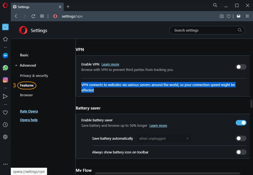This screenshot has width=253, height=175.
Task: Take a snapshot with camera icon
Action: 222,16
